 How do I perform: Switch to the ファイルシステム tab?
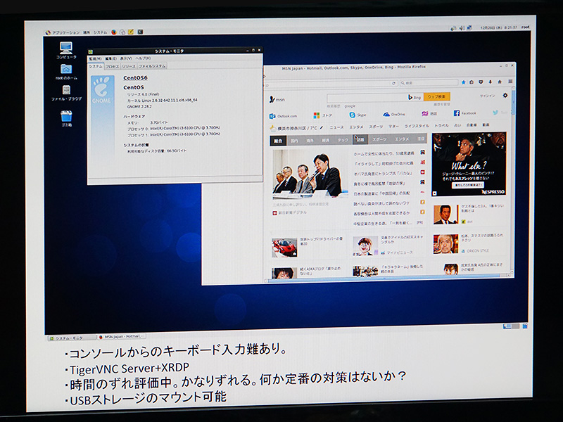coord(152,66)
